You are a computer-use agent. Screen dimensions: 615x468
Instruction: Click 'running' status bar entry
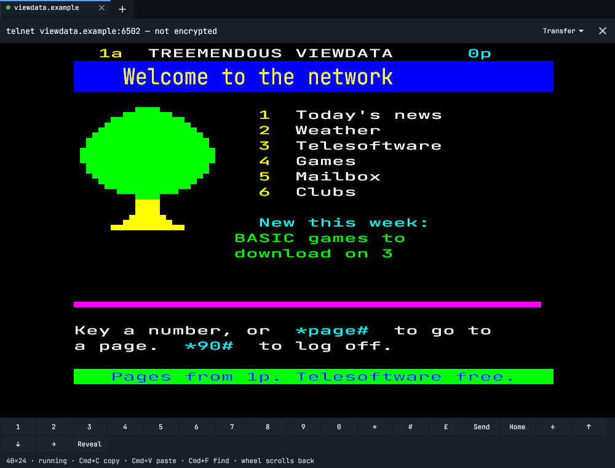click(x=52, y=461)
